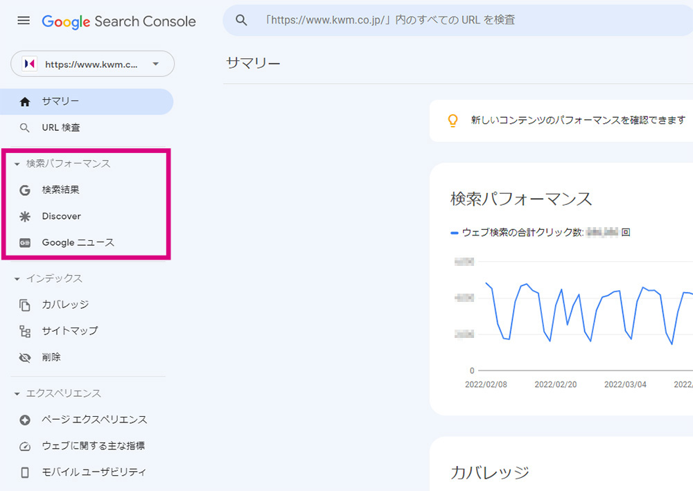Click the カバレッジ card title
This screenshot has height=491, width=693.
(x=490, y=472)
